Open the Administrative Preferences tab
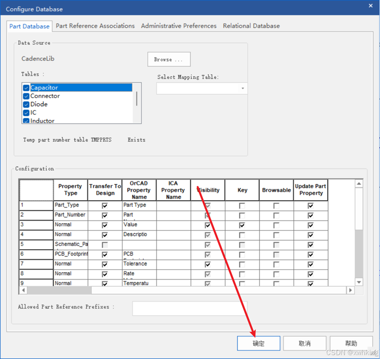 click(x=178, y=26)
